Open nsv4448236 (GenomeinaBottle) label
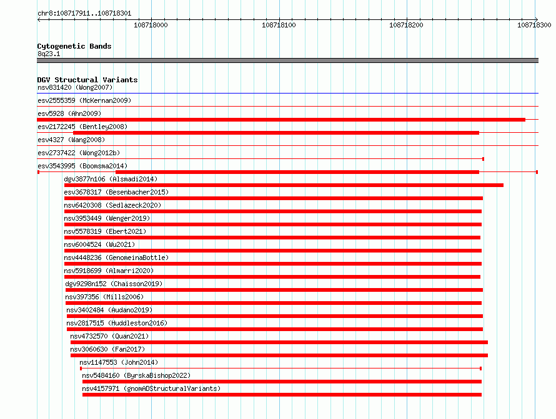Screen dimensions: 556x419 click(x=116, y=258)
